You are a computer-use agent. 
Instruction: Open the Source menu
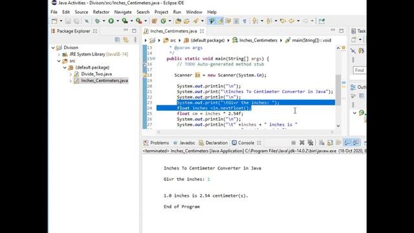tap(82, 12)
